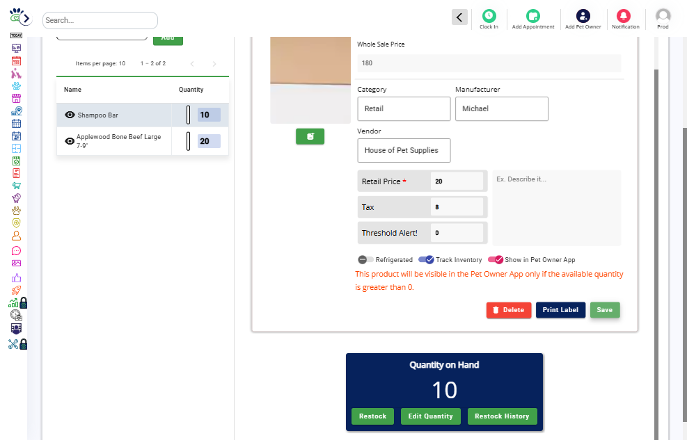Screen dimensions: 687x440
Task: Click the Print Label button
Action: (560, 309)
